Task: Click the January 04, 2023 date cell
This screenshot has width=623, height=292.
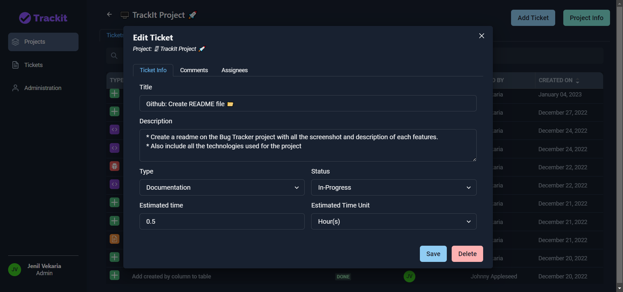Action: [x=560, y=95]
